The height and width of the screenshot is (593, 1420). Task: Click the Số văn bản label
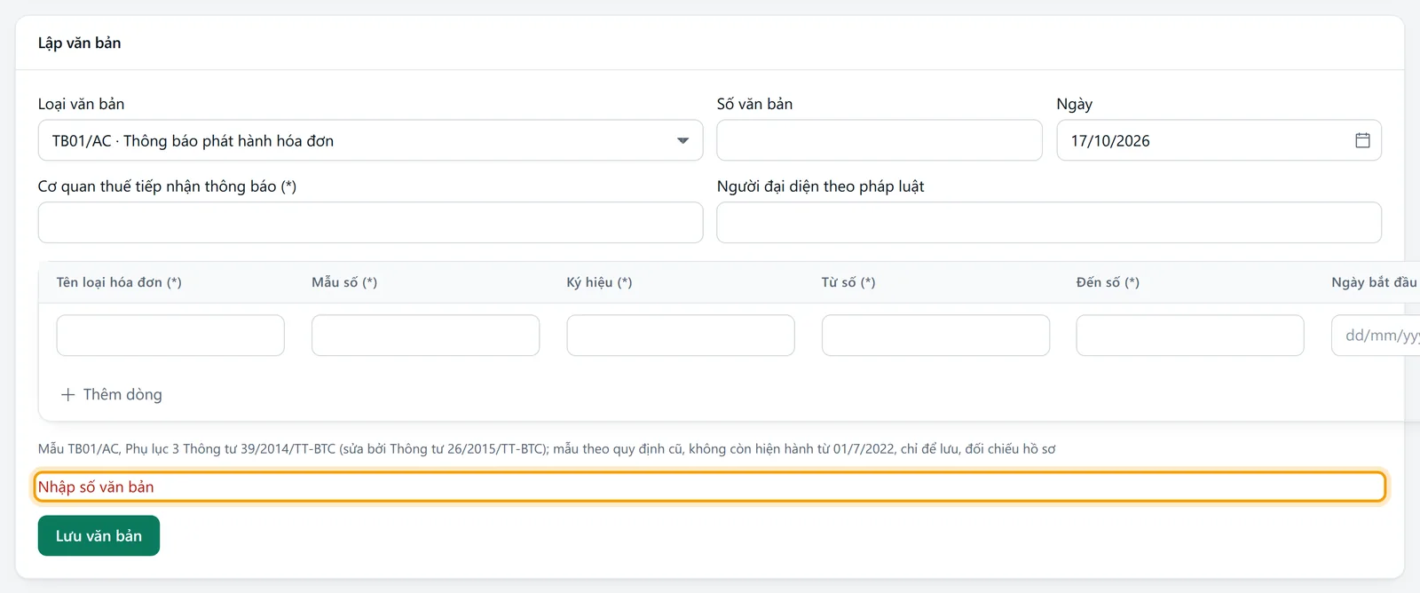pyautogui.click(x=754, y=104)
